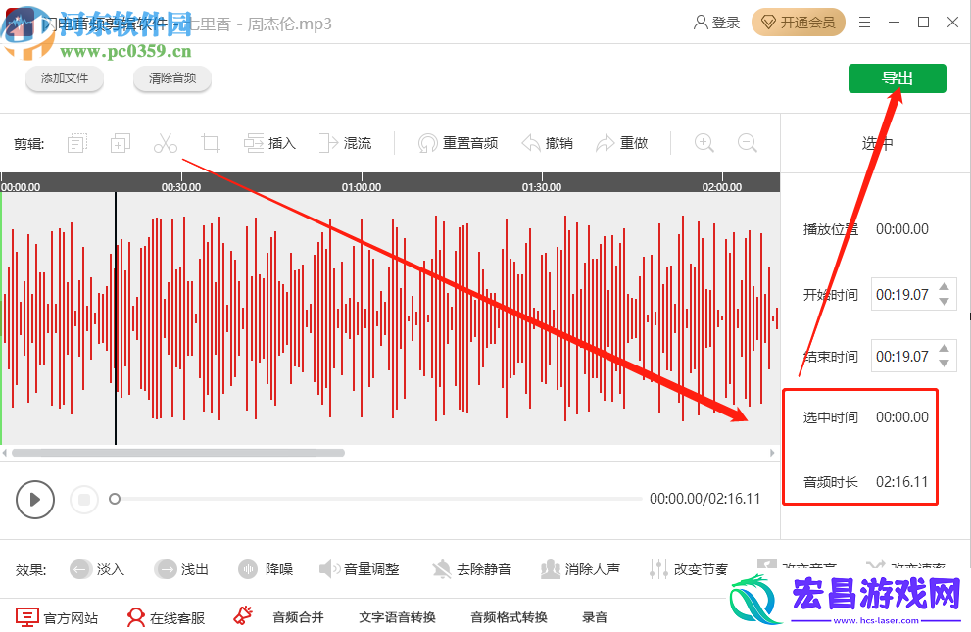Select the 选中 tab in the right panel
The height and width of the screenshot is (632, 971).
pyautogui.click(x=877, y=144)
